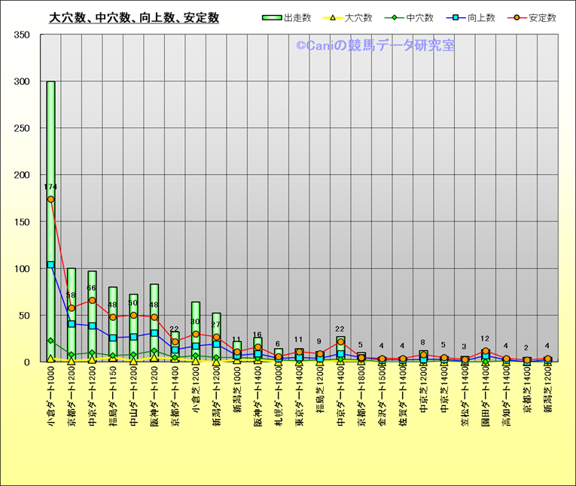This screenshot has height=486, width=576.
Task: Click the 向上数 cyan square legend marker
Action: pos(455,18)
